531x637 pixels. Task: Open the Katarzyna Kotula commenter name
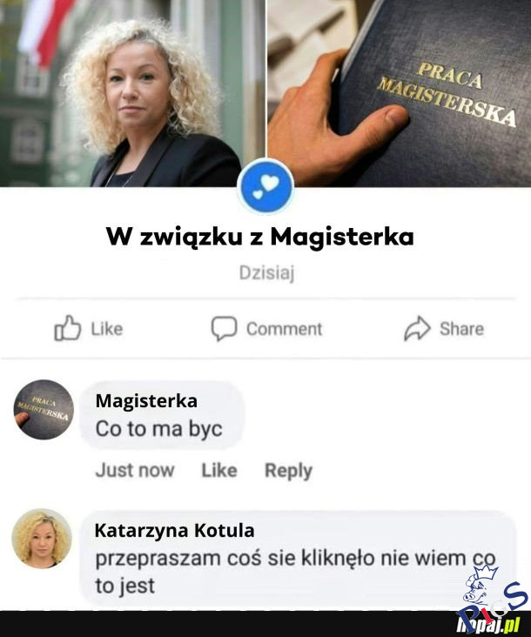(175, 530)
